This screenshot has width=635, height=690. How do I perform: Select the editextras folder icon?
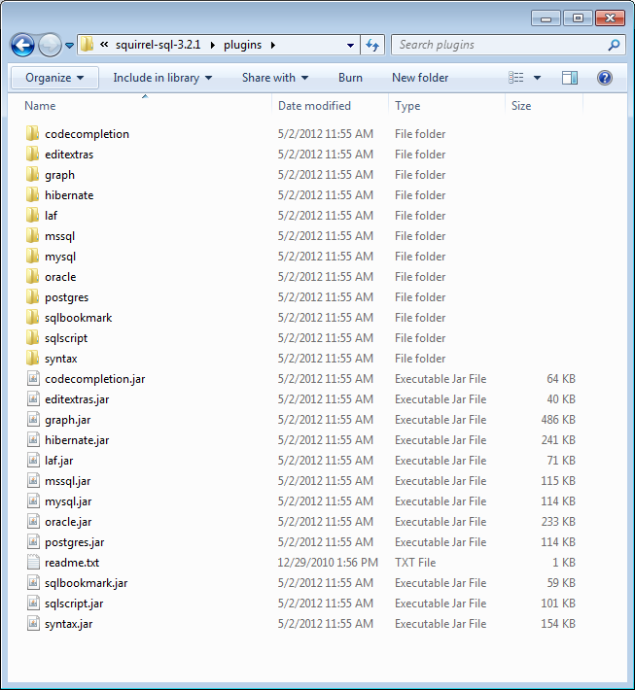(x=32, y=154)
